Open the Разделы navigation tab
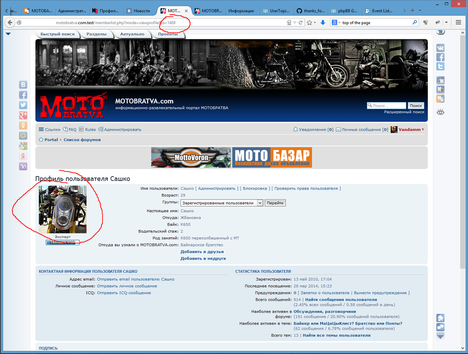 (x=96, y=34)
